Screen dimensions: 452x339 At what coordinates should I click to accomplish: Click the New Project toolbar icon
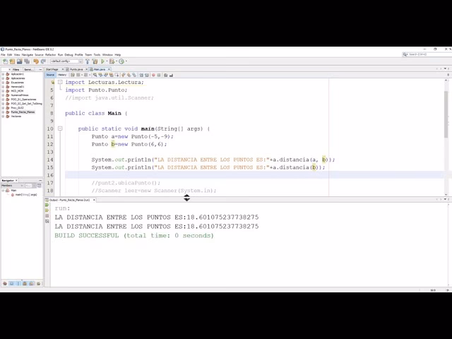coord(12,61)
